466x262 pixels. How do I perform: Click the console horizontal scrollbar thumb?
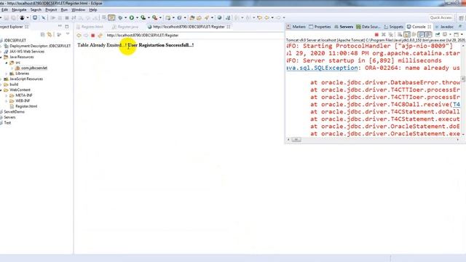tap(296, 140)
